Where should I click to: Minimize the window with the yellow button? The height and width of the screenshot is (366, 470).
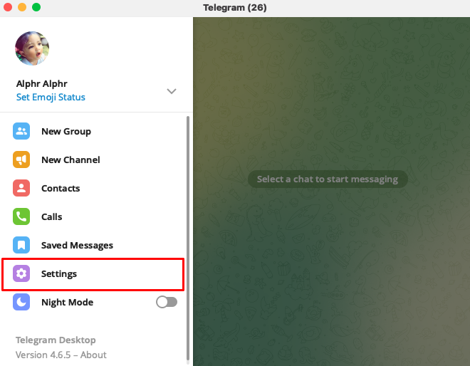(22, 7)
